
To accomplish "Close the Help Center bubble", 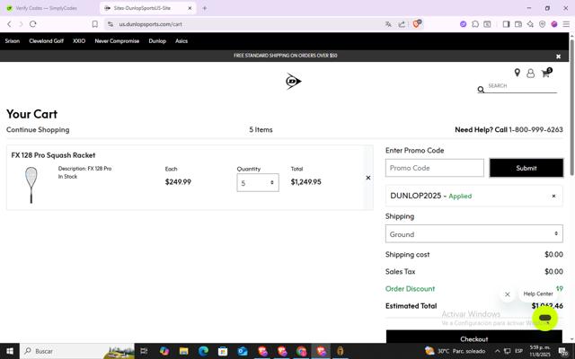I will [508, 294].
